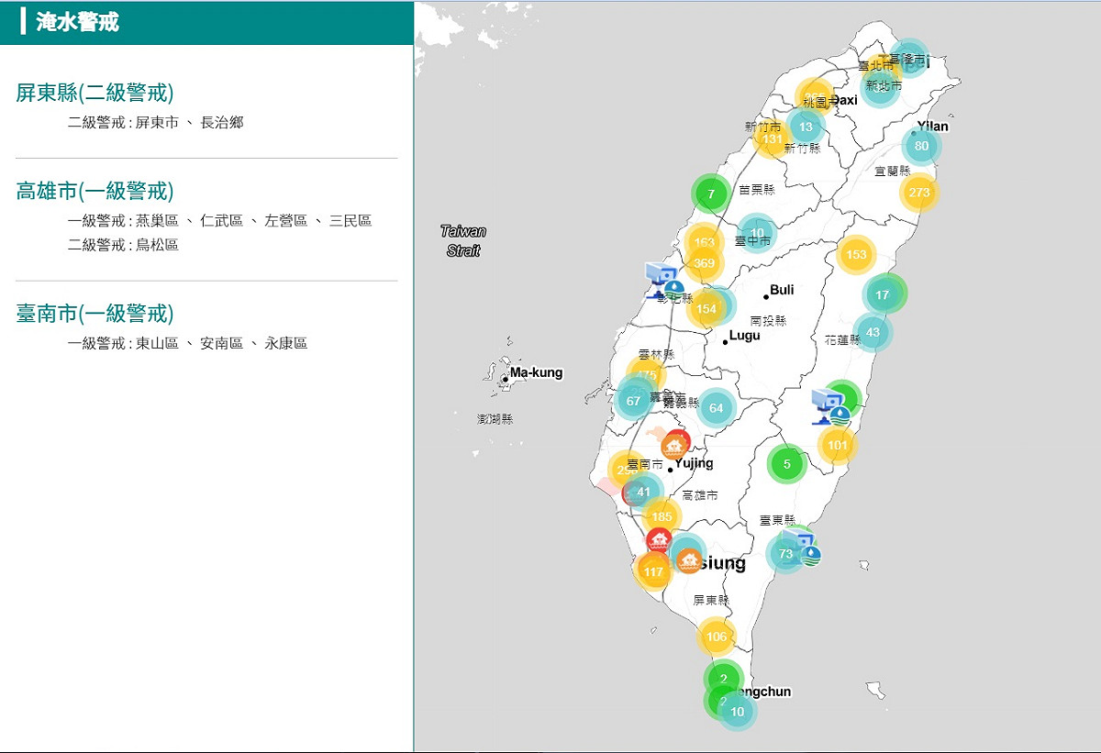1101x753 pixels.
Task: Open the CCTV water station icon above cluster 101
Action: click(829, 407)
